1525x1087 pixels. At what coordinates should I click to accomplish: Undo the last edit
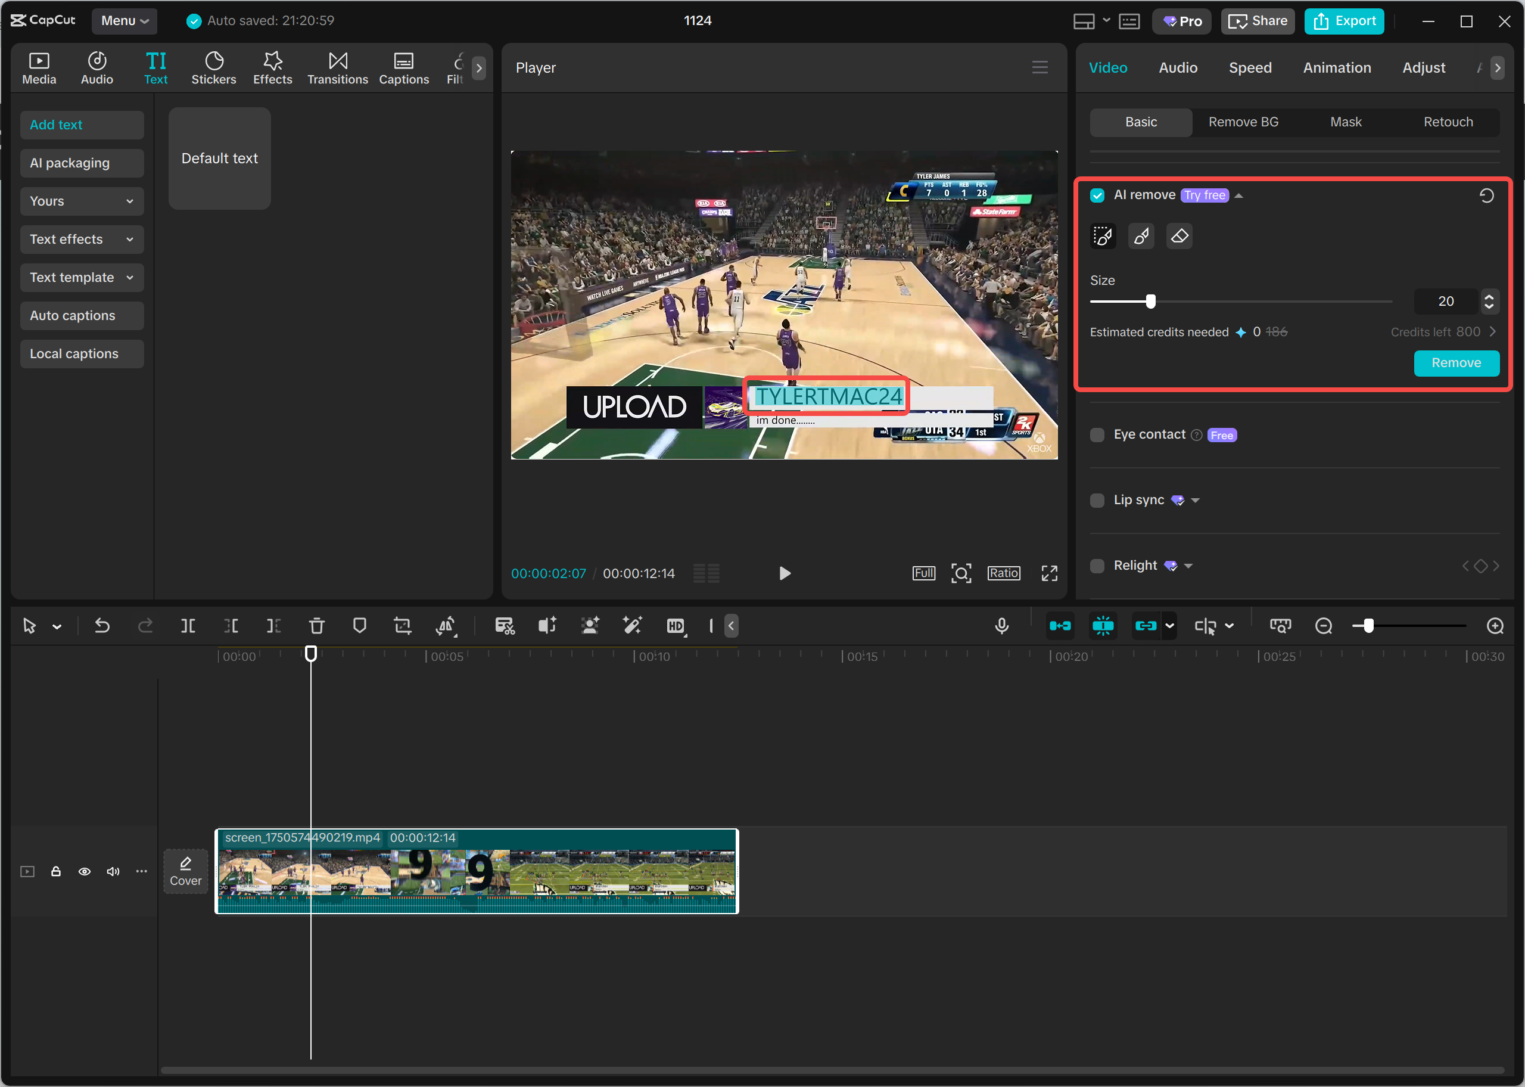[102, 625]
